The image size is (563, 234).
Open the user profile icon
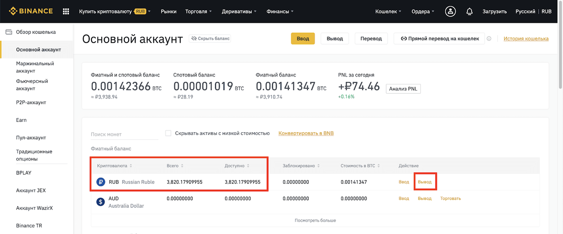tap(450, 11)
